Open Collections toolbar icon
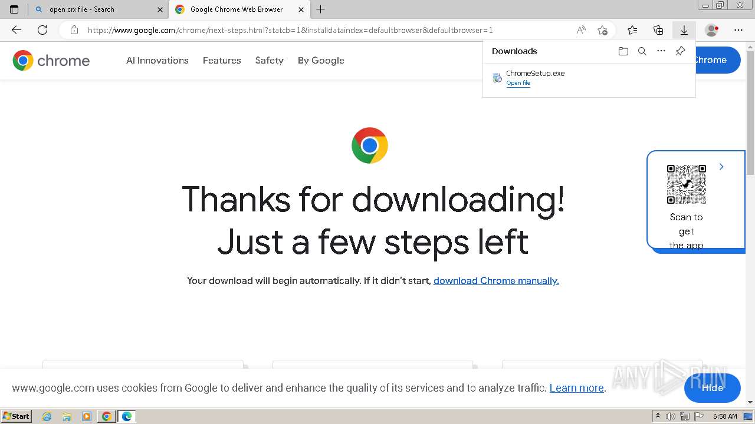The image size is (755, 424). click(658, 30)
